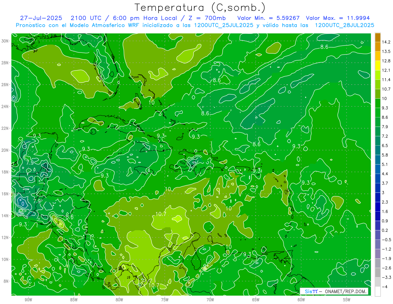Click '1200UTC_25JUL2025' initialization time

pos(224,25)
